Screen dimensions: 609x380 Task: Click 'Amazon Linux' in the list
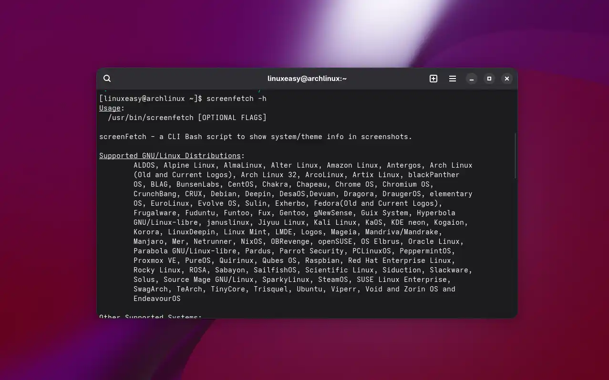(x=352, y=165)
